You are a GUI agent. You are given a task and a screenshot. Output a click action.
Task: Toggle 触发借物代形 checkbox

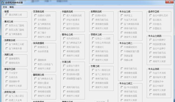click(64, 28)
